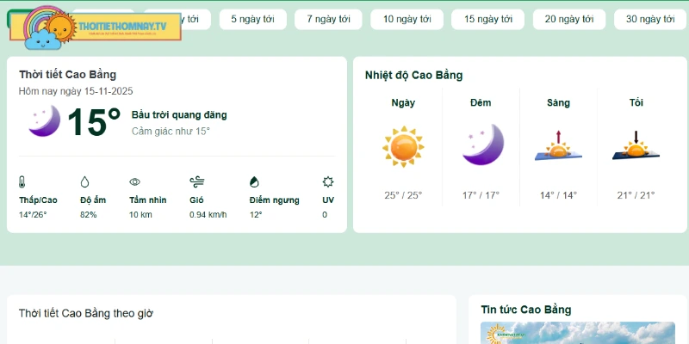Click the UV value 0
689x344 pixels.
coord(325,215)
